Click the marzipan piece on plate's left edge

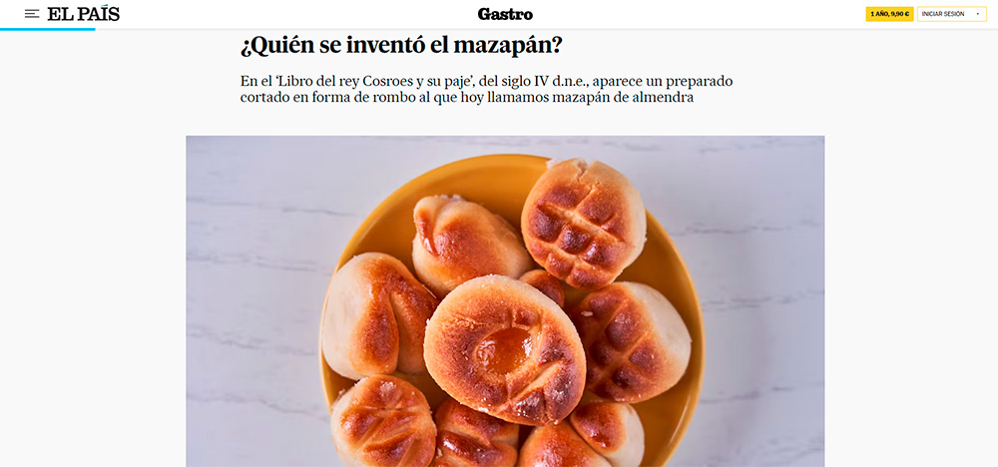[x=378, y=316]
